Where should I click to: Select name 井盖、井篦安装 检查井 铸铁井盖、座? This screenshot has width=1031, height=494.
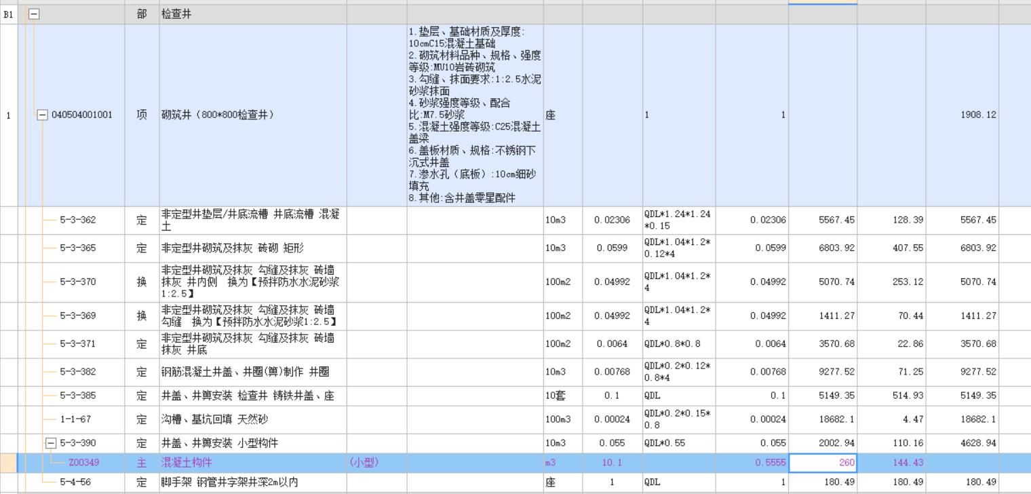pos(248,396)
